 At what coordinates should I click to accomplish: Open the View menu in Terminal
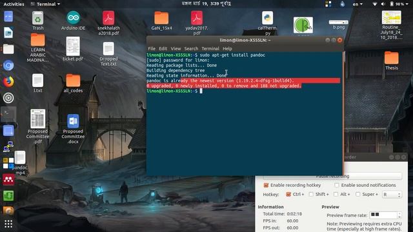click(x=176, y=49)
